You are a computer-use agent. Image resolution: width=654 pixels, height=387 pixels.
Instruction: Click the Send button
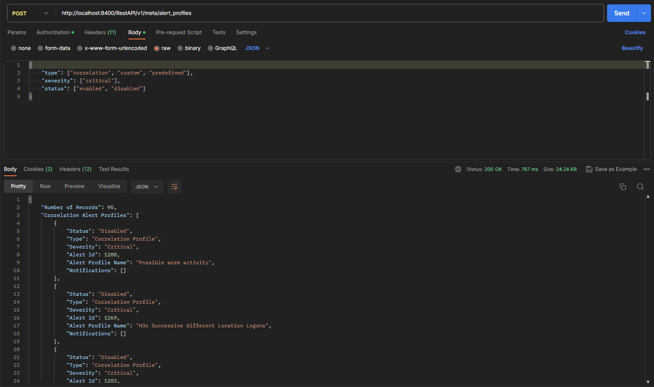click(622, 13)
